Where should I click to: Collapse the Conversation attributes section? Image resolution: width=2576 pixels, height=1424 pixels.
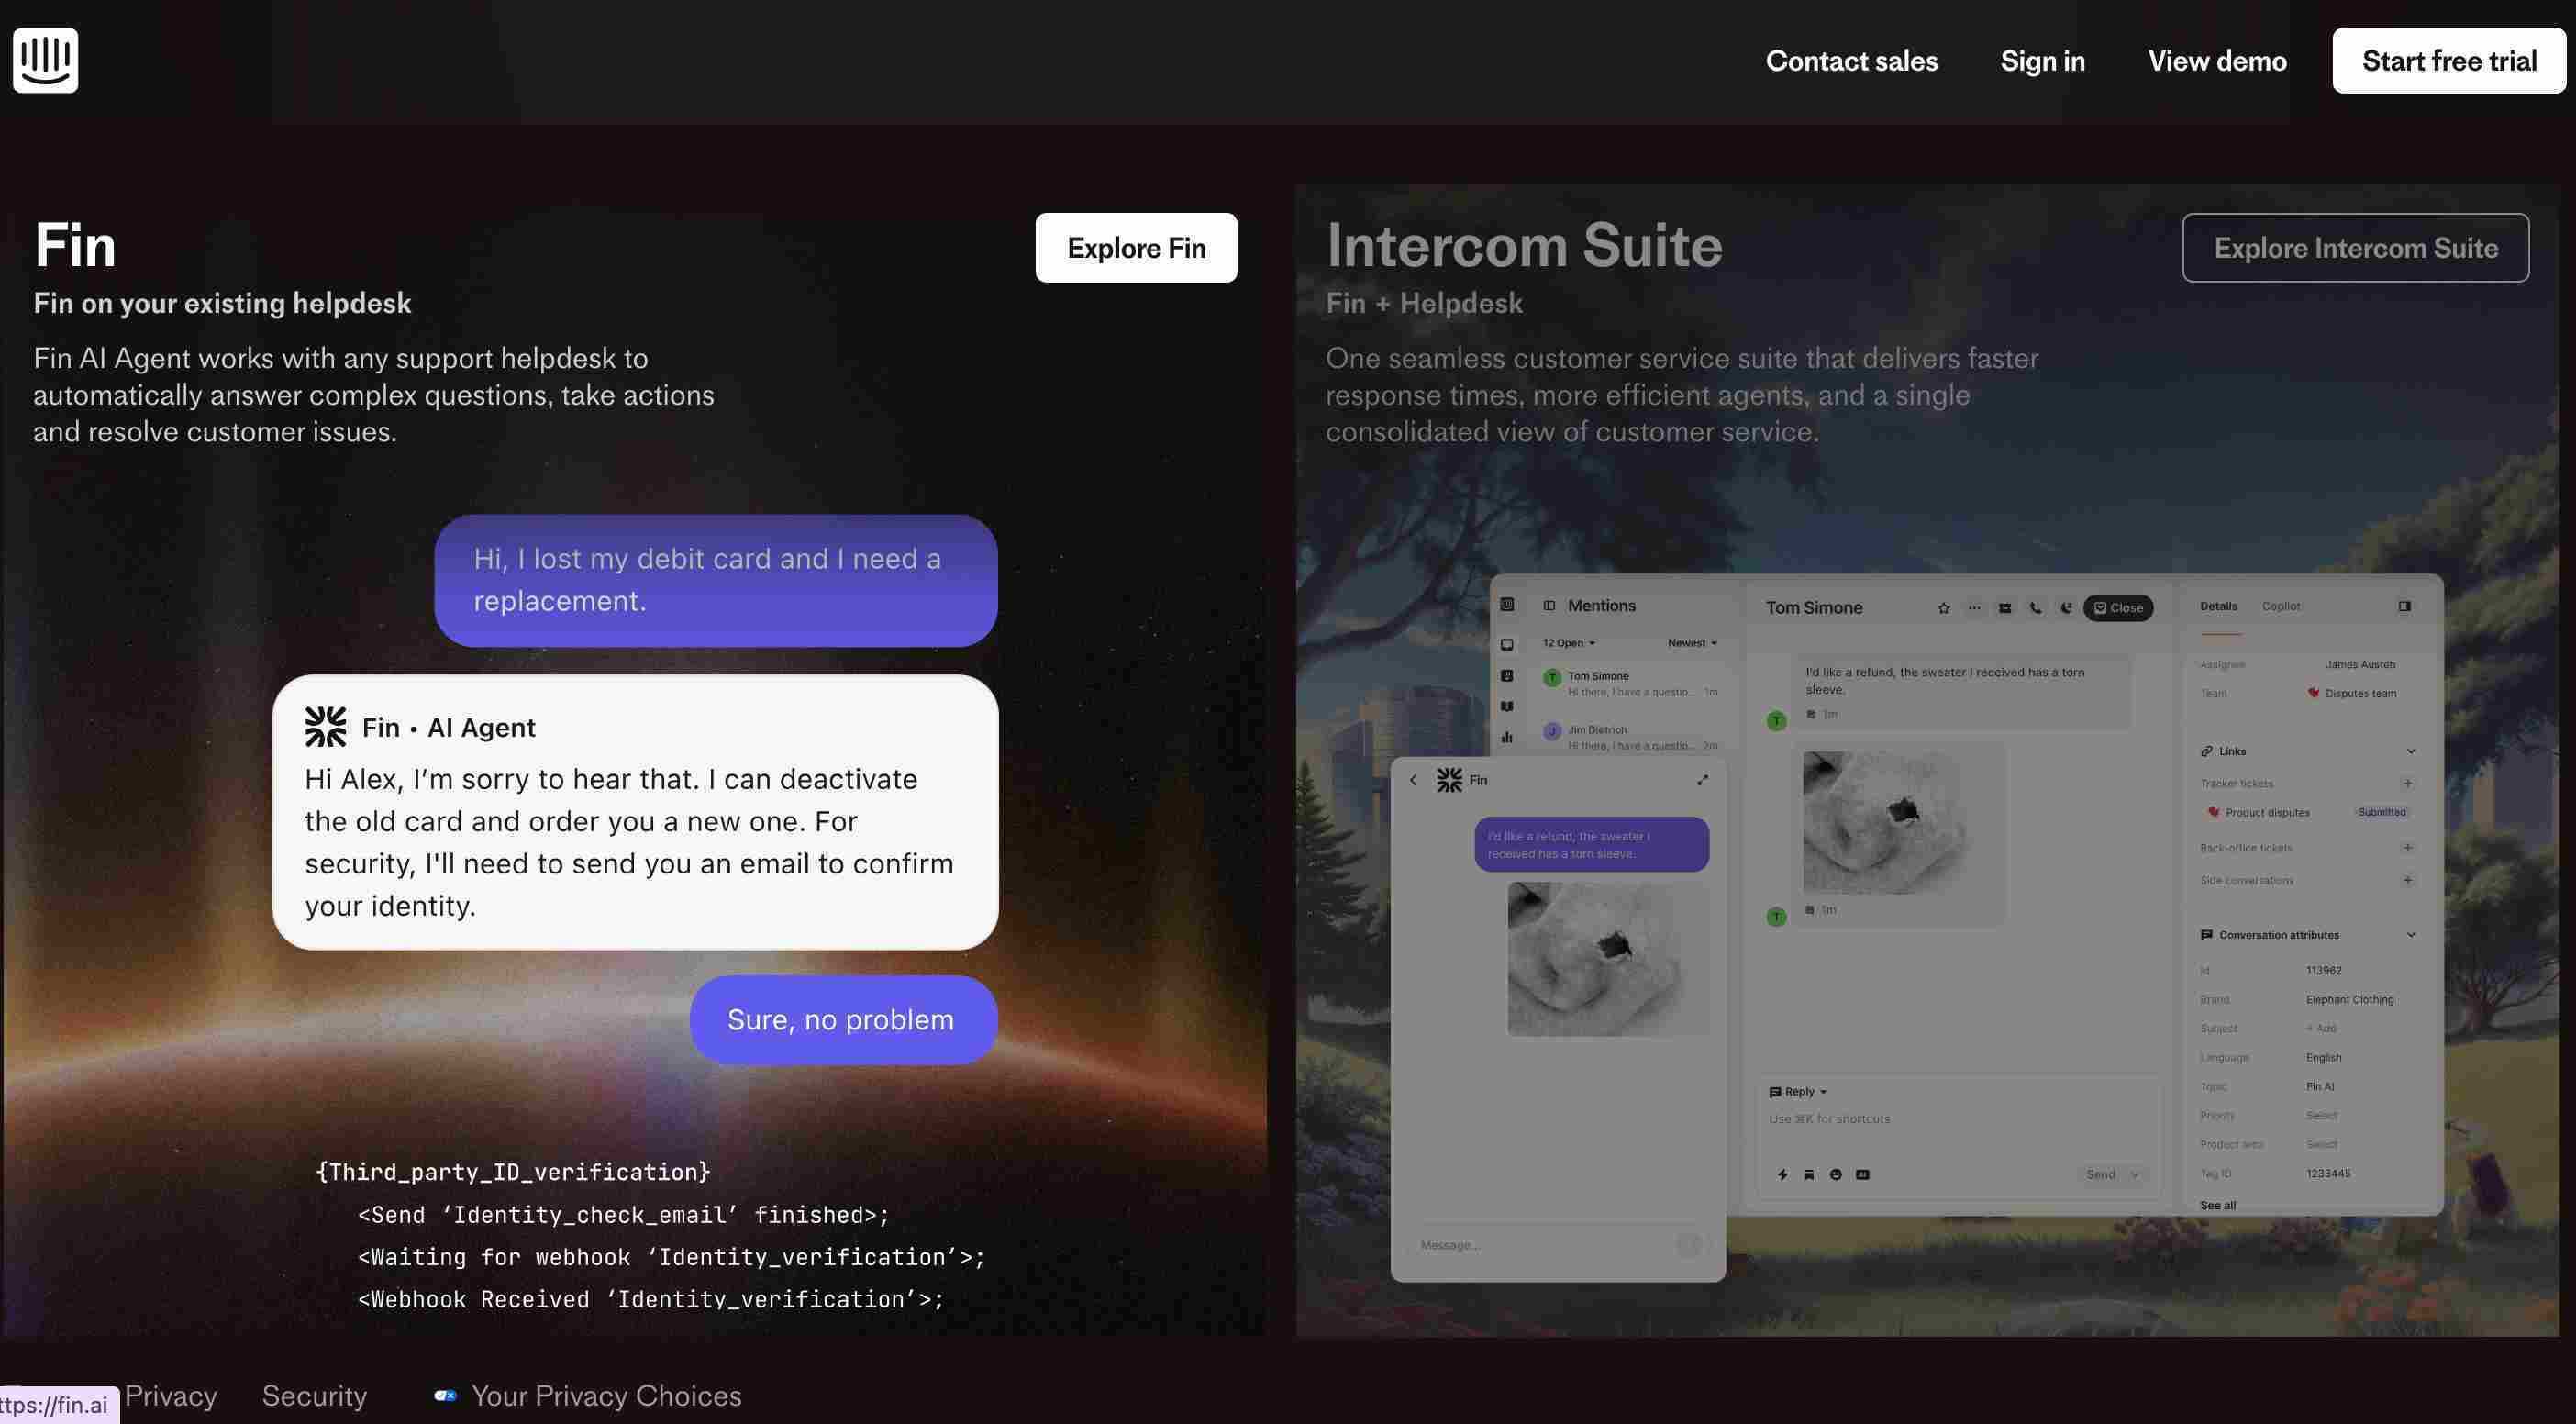point(2410,935)
